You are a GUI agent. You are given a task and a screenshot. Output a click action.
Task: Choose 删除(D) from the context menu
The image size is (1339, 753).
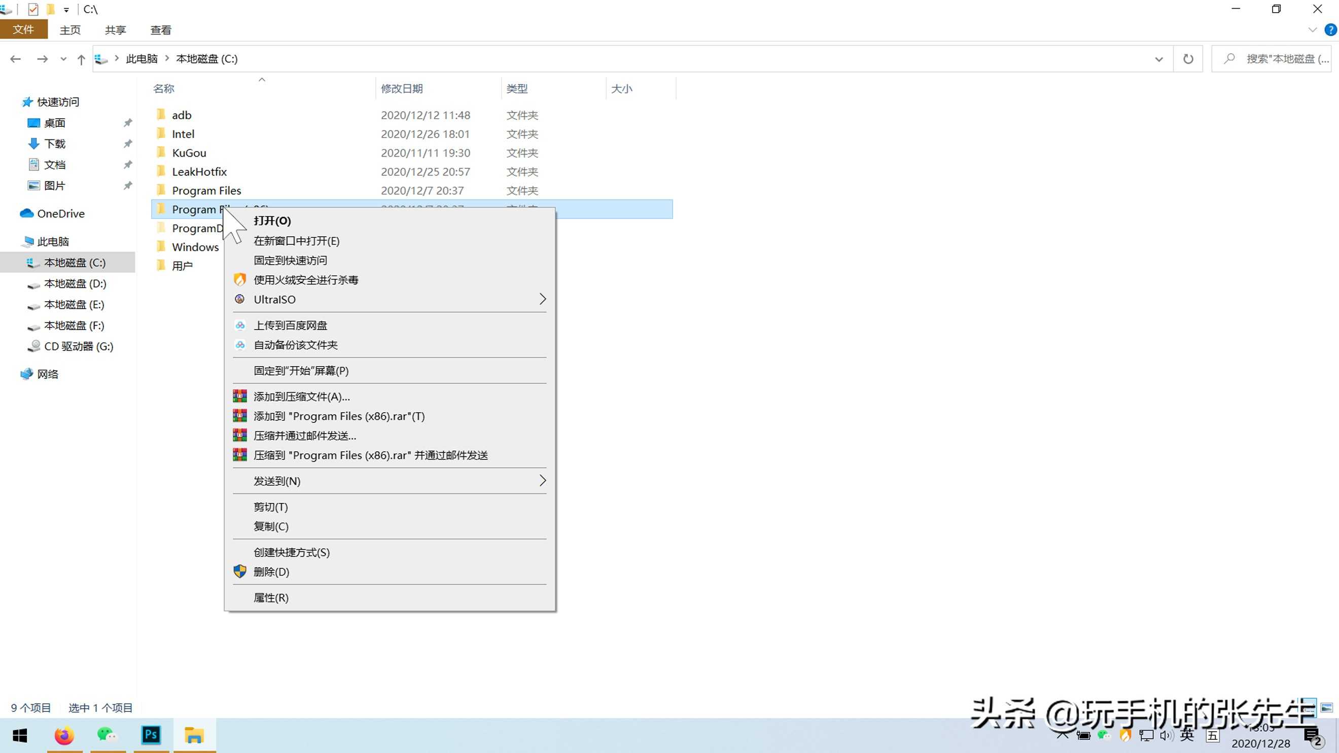[x=390, y=572]
